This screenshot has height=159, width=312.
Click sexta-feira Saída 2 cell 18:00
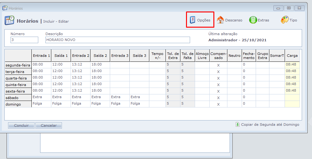tap(100, 91)
